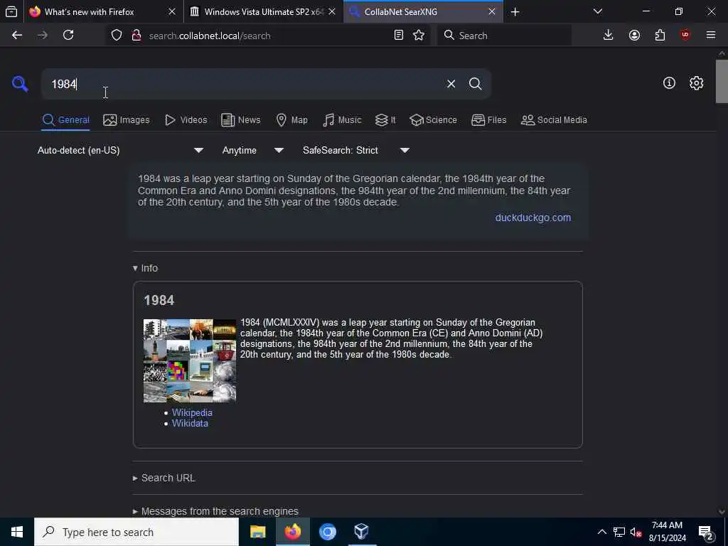The height and width of the screenshot is (546, 728).
Task: Open the SearXNG about info icon
Action: (x=669, y=83)
